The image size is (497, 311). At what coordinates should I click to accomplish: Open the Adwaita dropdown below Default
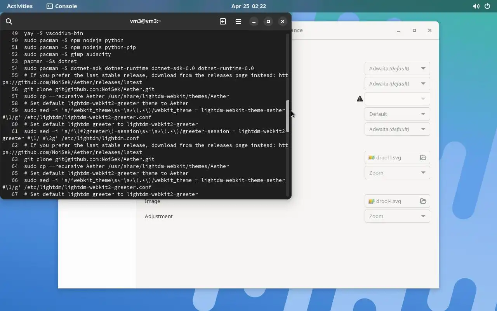click(397, 129)
